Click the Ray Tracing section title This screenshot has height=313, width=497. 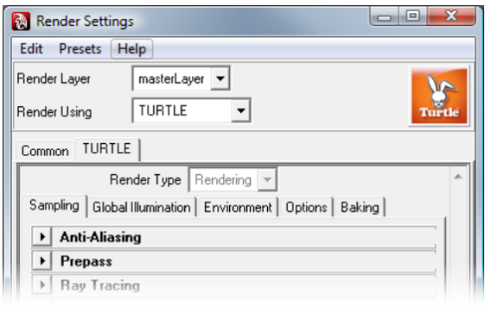(100, 285)
